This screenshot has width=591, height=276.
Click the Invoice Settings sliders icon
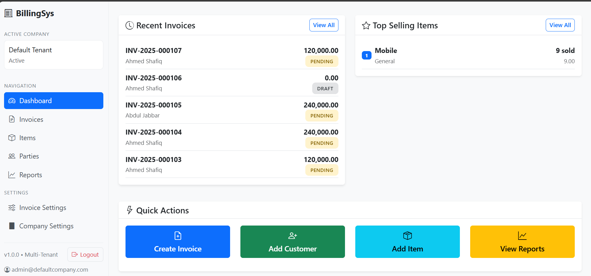coord(12,208)
